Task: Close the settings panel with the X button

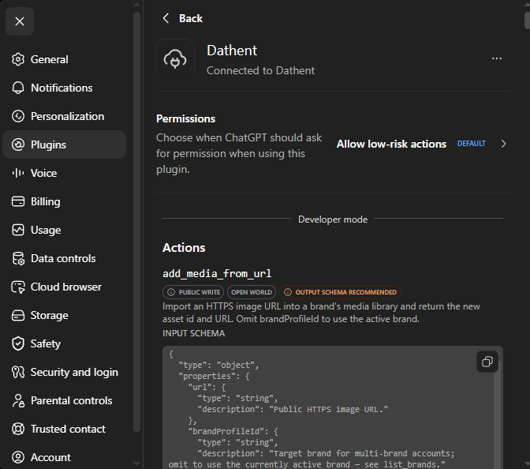Action: pos(20,21)
